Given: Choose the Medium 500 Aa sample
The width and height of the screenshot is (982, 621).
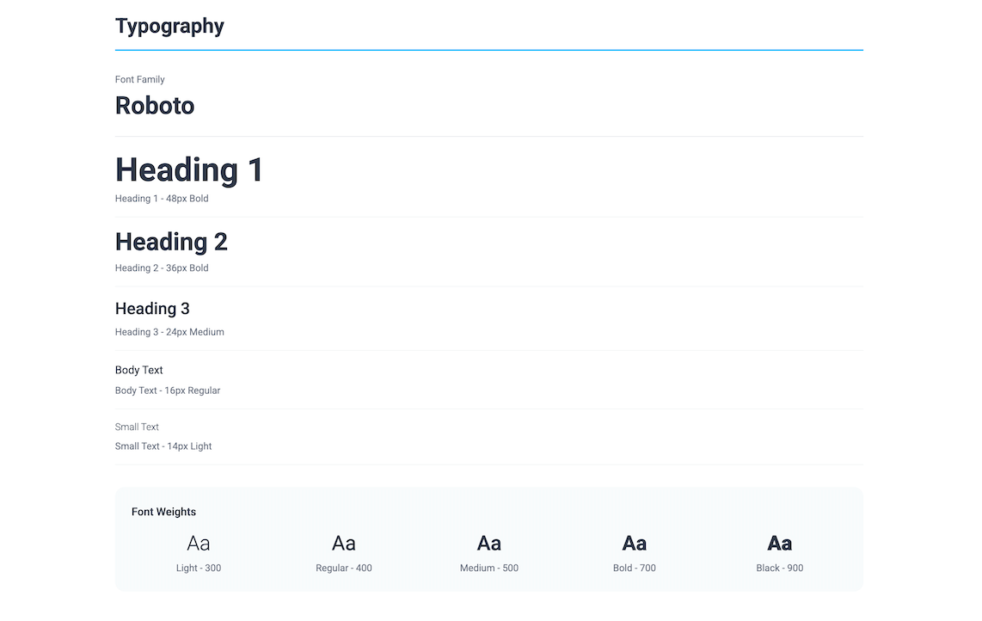Looking at the screenshot, I should pos(489,544).
